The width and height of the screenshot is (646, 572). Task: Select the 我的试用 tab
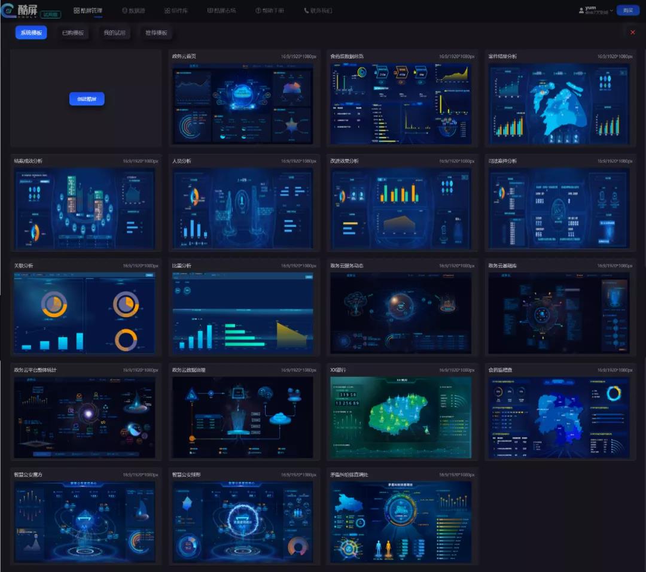coord(114,33)
